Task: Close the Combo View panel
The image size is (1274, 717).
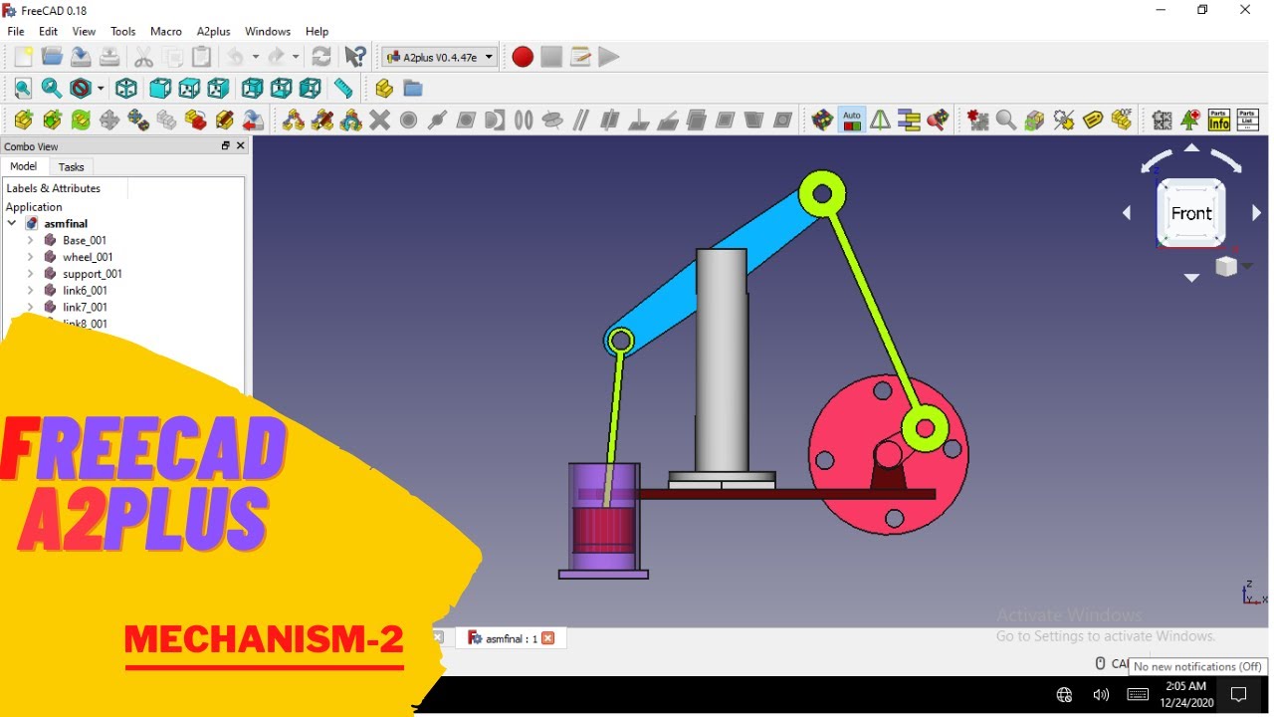Action: [240, 146]
